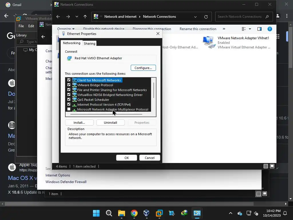This screenshot has width=293, height=220.
Task: Open taskbar Search
Action: (109, 213)
